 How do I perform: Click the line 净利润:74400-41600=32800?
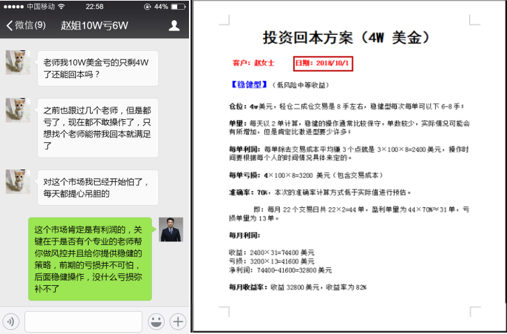[280, 270]
